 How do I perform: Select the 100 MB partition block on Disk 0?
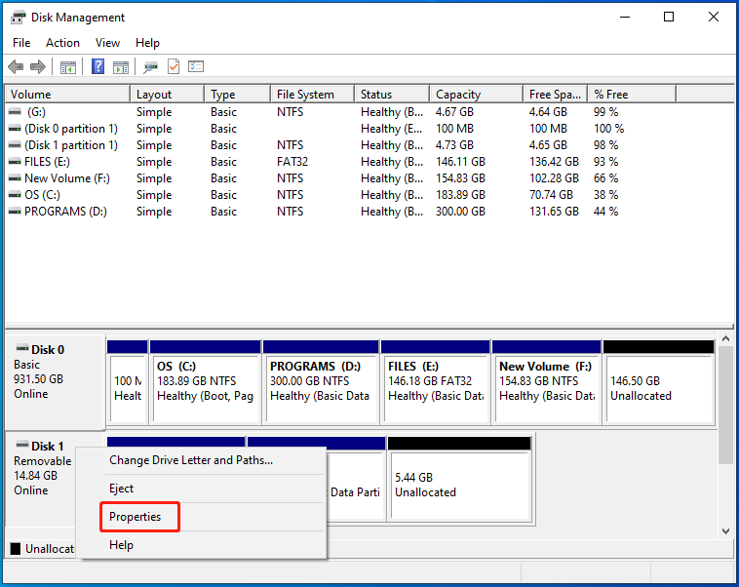coord(128,382)
